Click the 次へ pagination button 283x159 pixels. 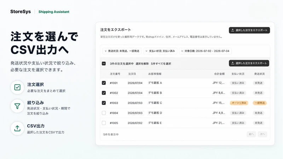[x=262, y=134]
